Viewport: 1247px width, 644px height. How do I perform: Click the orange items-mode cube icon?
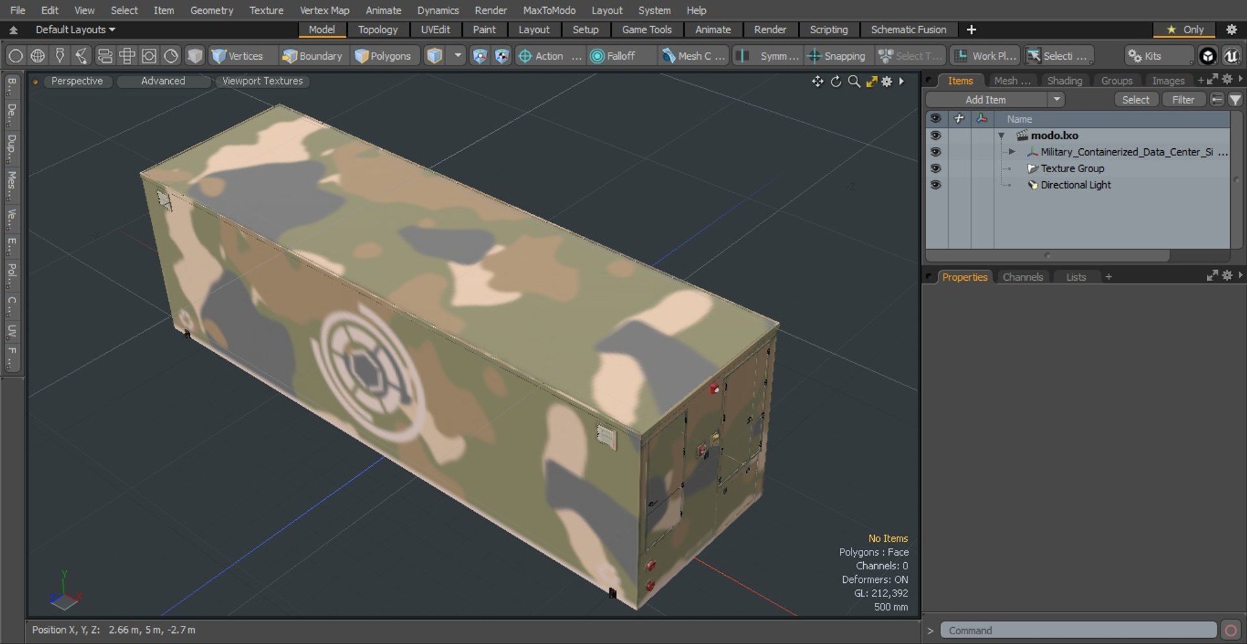click(435, 56)
